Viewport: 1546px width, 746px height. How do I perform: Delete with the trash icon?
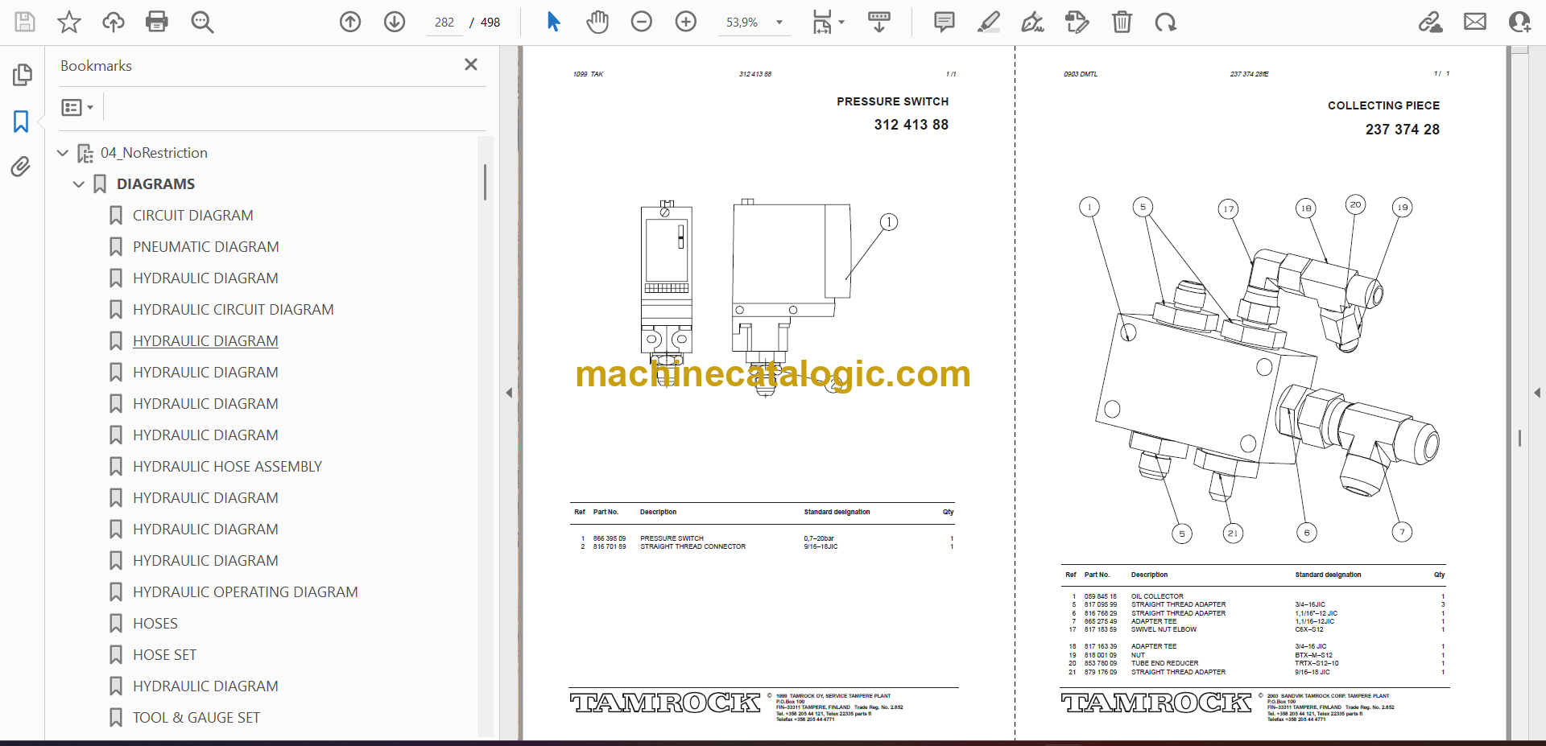pyautogui.click(x=1122, y=22)
